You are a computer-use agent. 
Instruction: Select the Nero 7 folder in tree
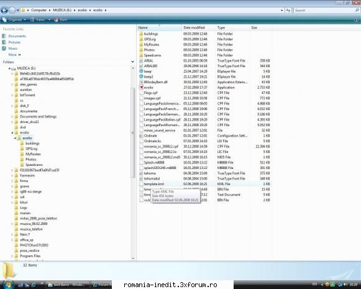coord(25,234)
